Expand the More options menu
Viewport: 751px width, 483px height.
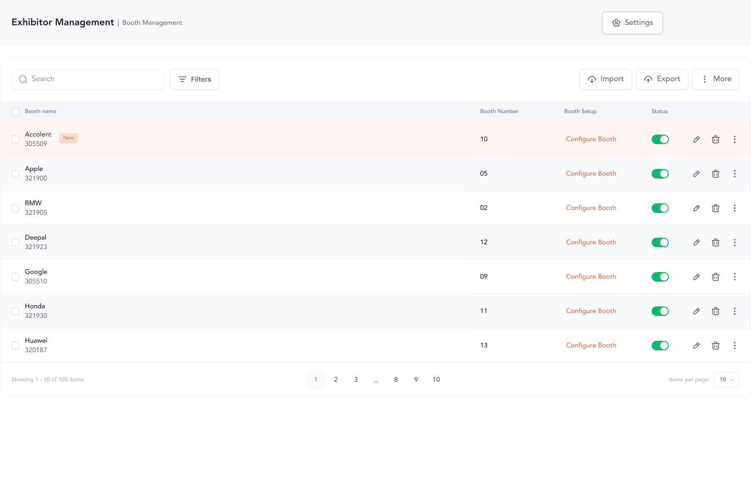(x=716, y=79)
